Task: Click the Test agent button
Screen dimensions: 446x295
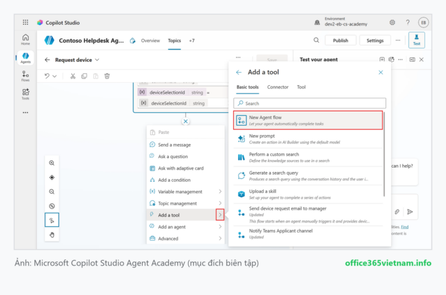Action: [417, 40]
